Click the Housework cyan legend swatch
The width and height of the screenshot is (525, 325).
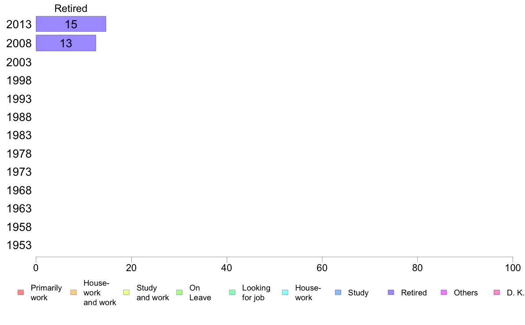tap(285, 292)
